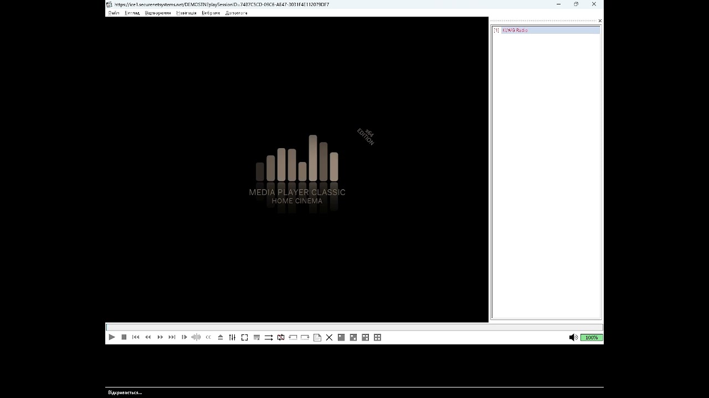
Task: Select the second view preset square icon
Action: pos(353,337)
